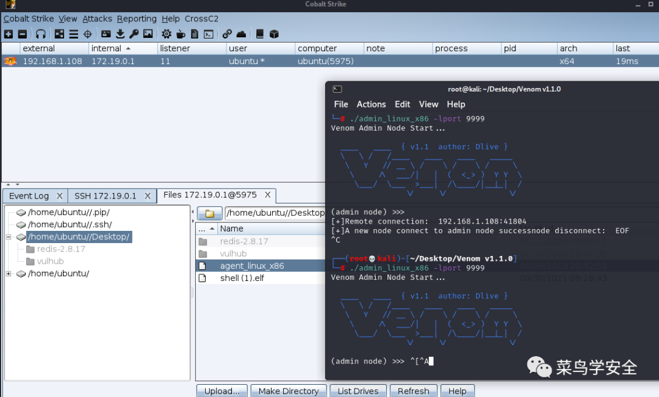Image resolution: width=659 pixels, height=397 pixels.
Task: Open the terminal's Actions menu
Action: pos(371,104)
